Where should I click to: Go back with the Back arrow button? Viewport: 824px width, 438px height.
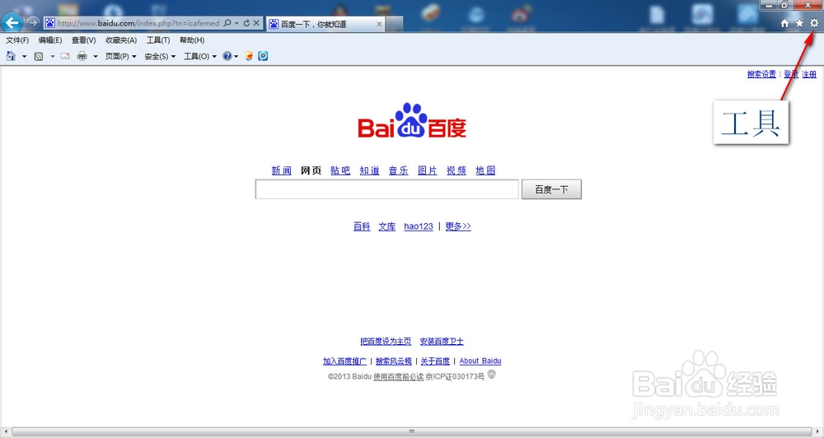pyautogui.click(x=12, y=22)
